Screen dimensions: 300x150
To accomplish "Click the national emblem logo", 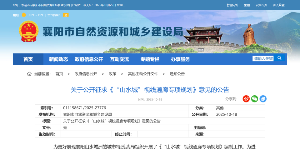I will [x=28, y=31].
